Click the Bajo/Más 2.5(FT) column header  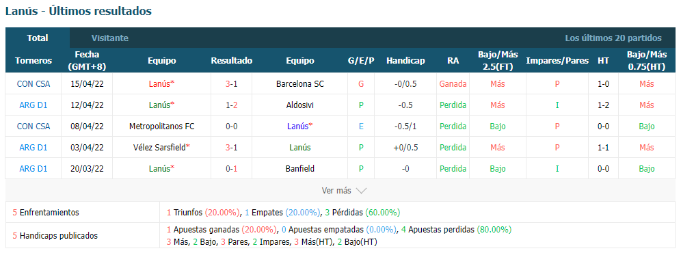[x=498, y=60]
